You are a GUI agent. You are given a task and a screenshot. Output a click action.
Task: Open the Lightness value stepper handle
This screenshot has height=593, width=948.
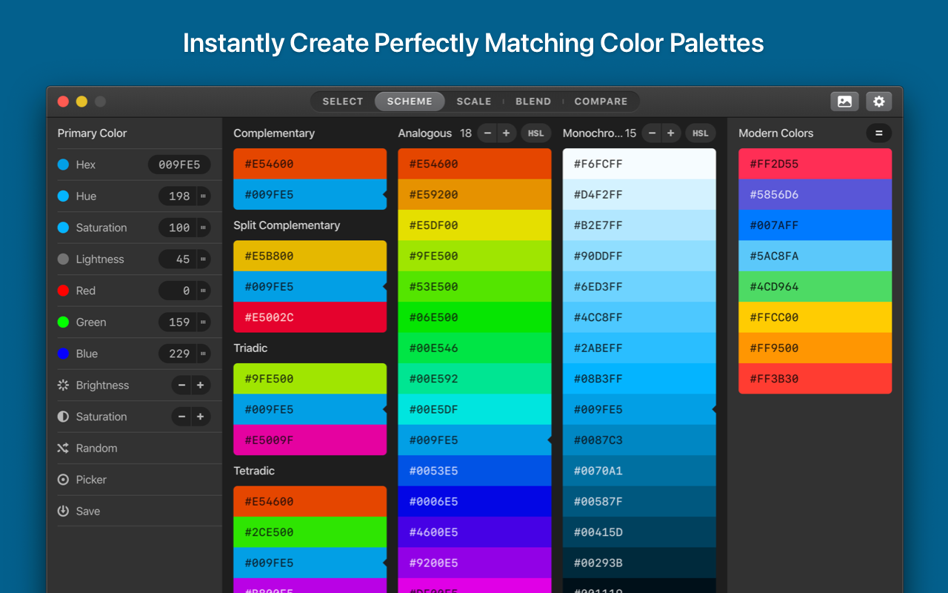(202, 259)
